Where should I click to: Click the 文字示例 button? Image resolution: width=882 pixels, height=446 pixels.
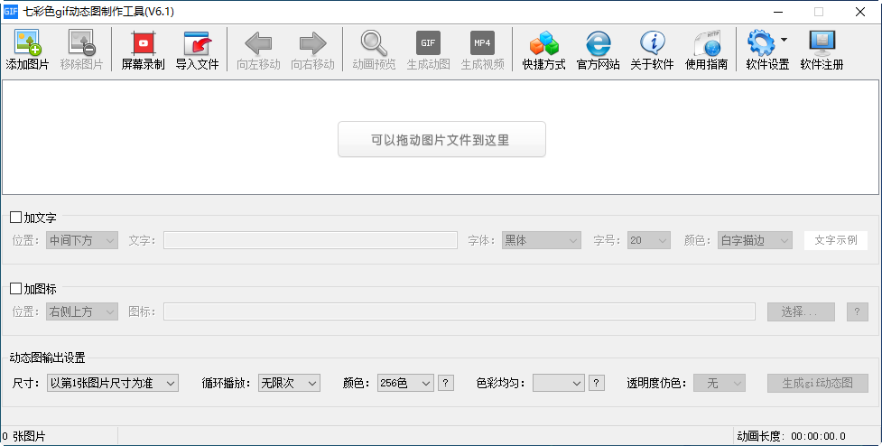point(836,240)
